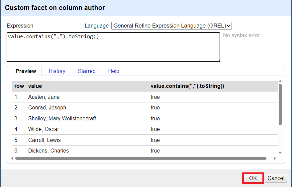Open the Help tab

tap(114, 71)
